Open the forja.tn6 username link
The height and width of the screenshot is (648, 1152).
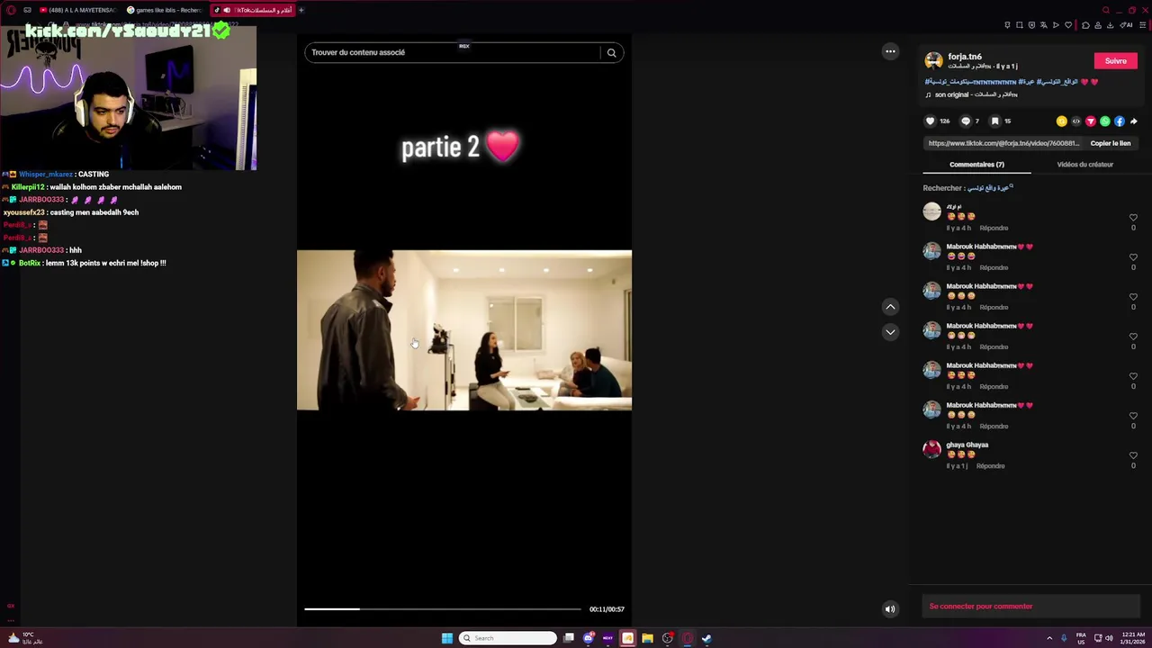tap(965, 57)
